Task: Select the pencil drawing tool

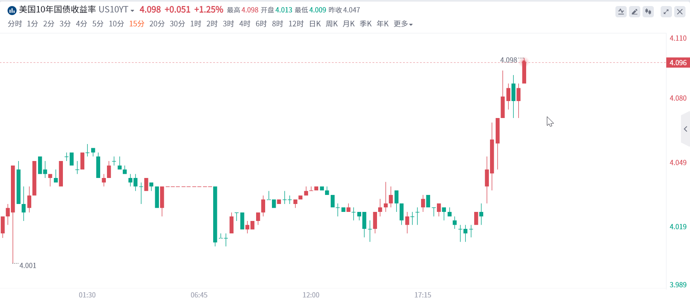Action: (x=635, y=12)
